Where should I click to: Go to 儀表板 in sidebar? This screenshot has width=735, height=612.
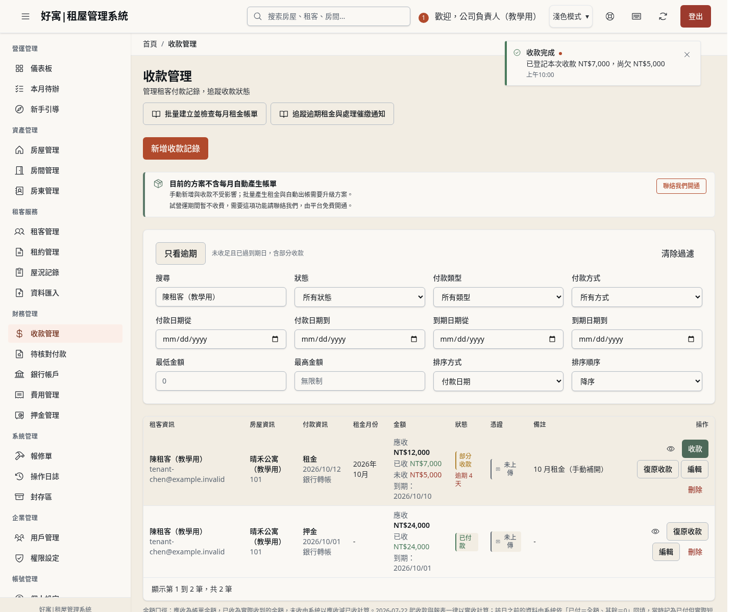coord(65,68)
